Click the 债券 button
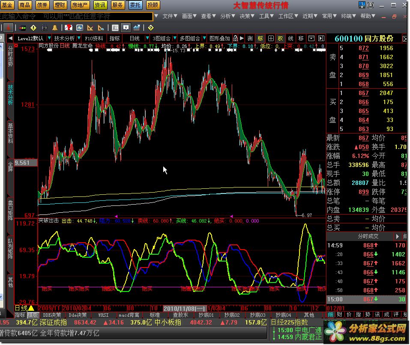Screen dimensions: 410x345 42,5
